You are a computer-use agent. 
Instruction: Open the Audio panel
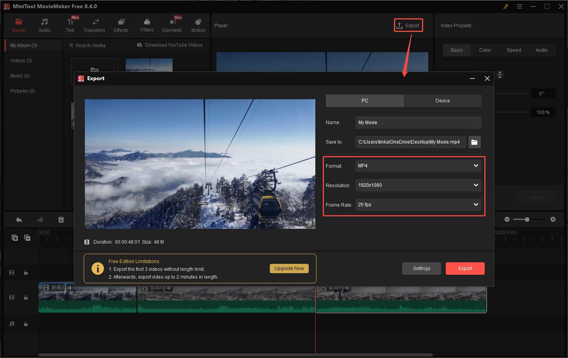tap(44, 25)
